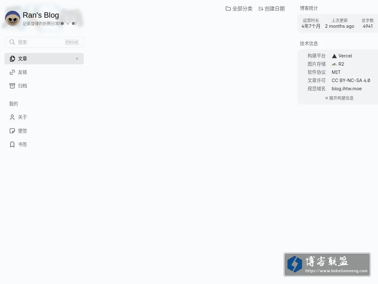Viewport: 378px width, 284px height.
Task: Click the 友链 chain link icon
Action: pos(12,72)
